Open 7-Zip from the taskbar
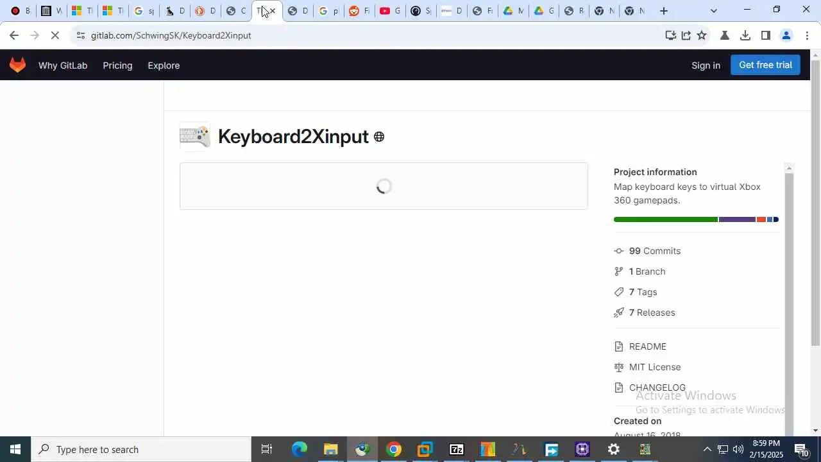The width and height of the screenshot is (821, 462). click(x=456, y=449)
